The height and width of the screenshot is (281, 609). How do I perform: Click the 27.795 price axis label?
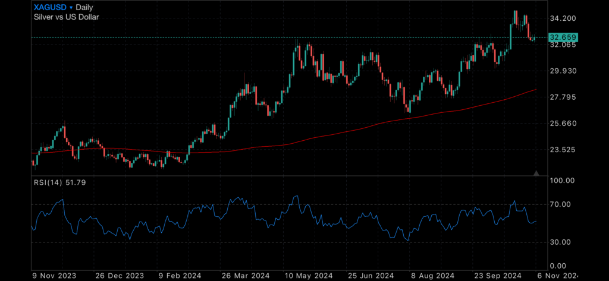coord(563,97)
